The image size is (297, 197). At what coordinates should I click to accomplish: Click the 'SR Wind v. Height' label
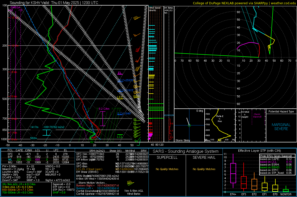point(245,114)
